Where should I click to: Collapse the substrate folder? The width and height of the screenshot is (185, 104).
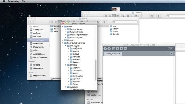(65, 87)
